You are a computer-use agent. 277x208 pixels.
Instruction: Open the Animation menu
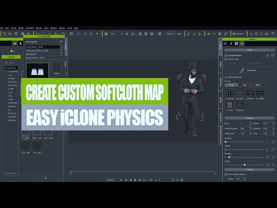coord(30,28)
